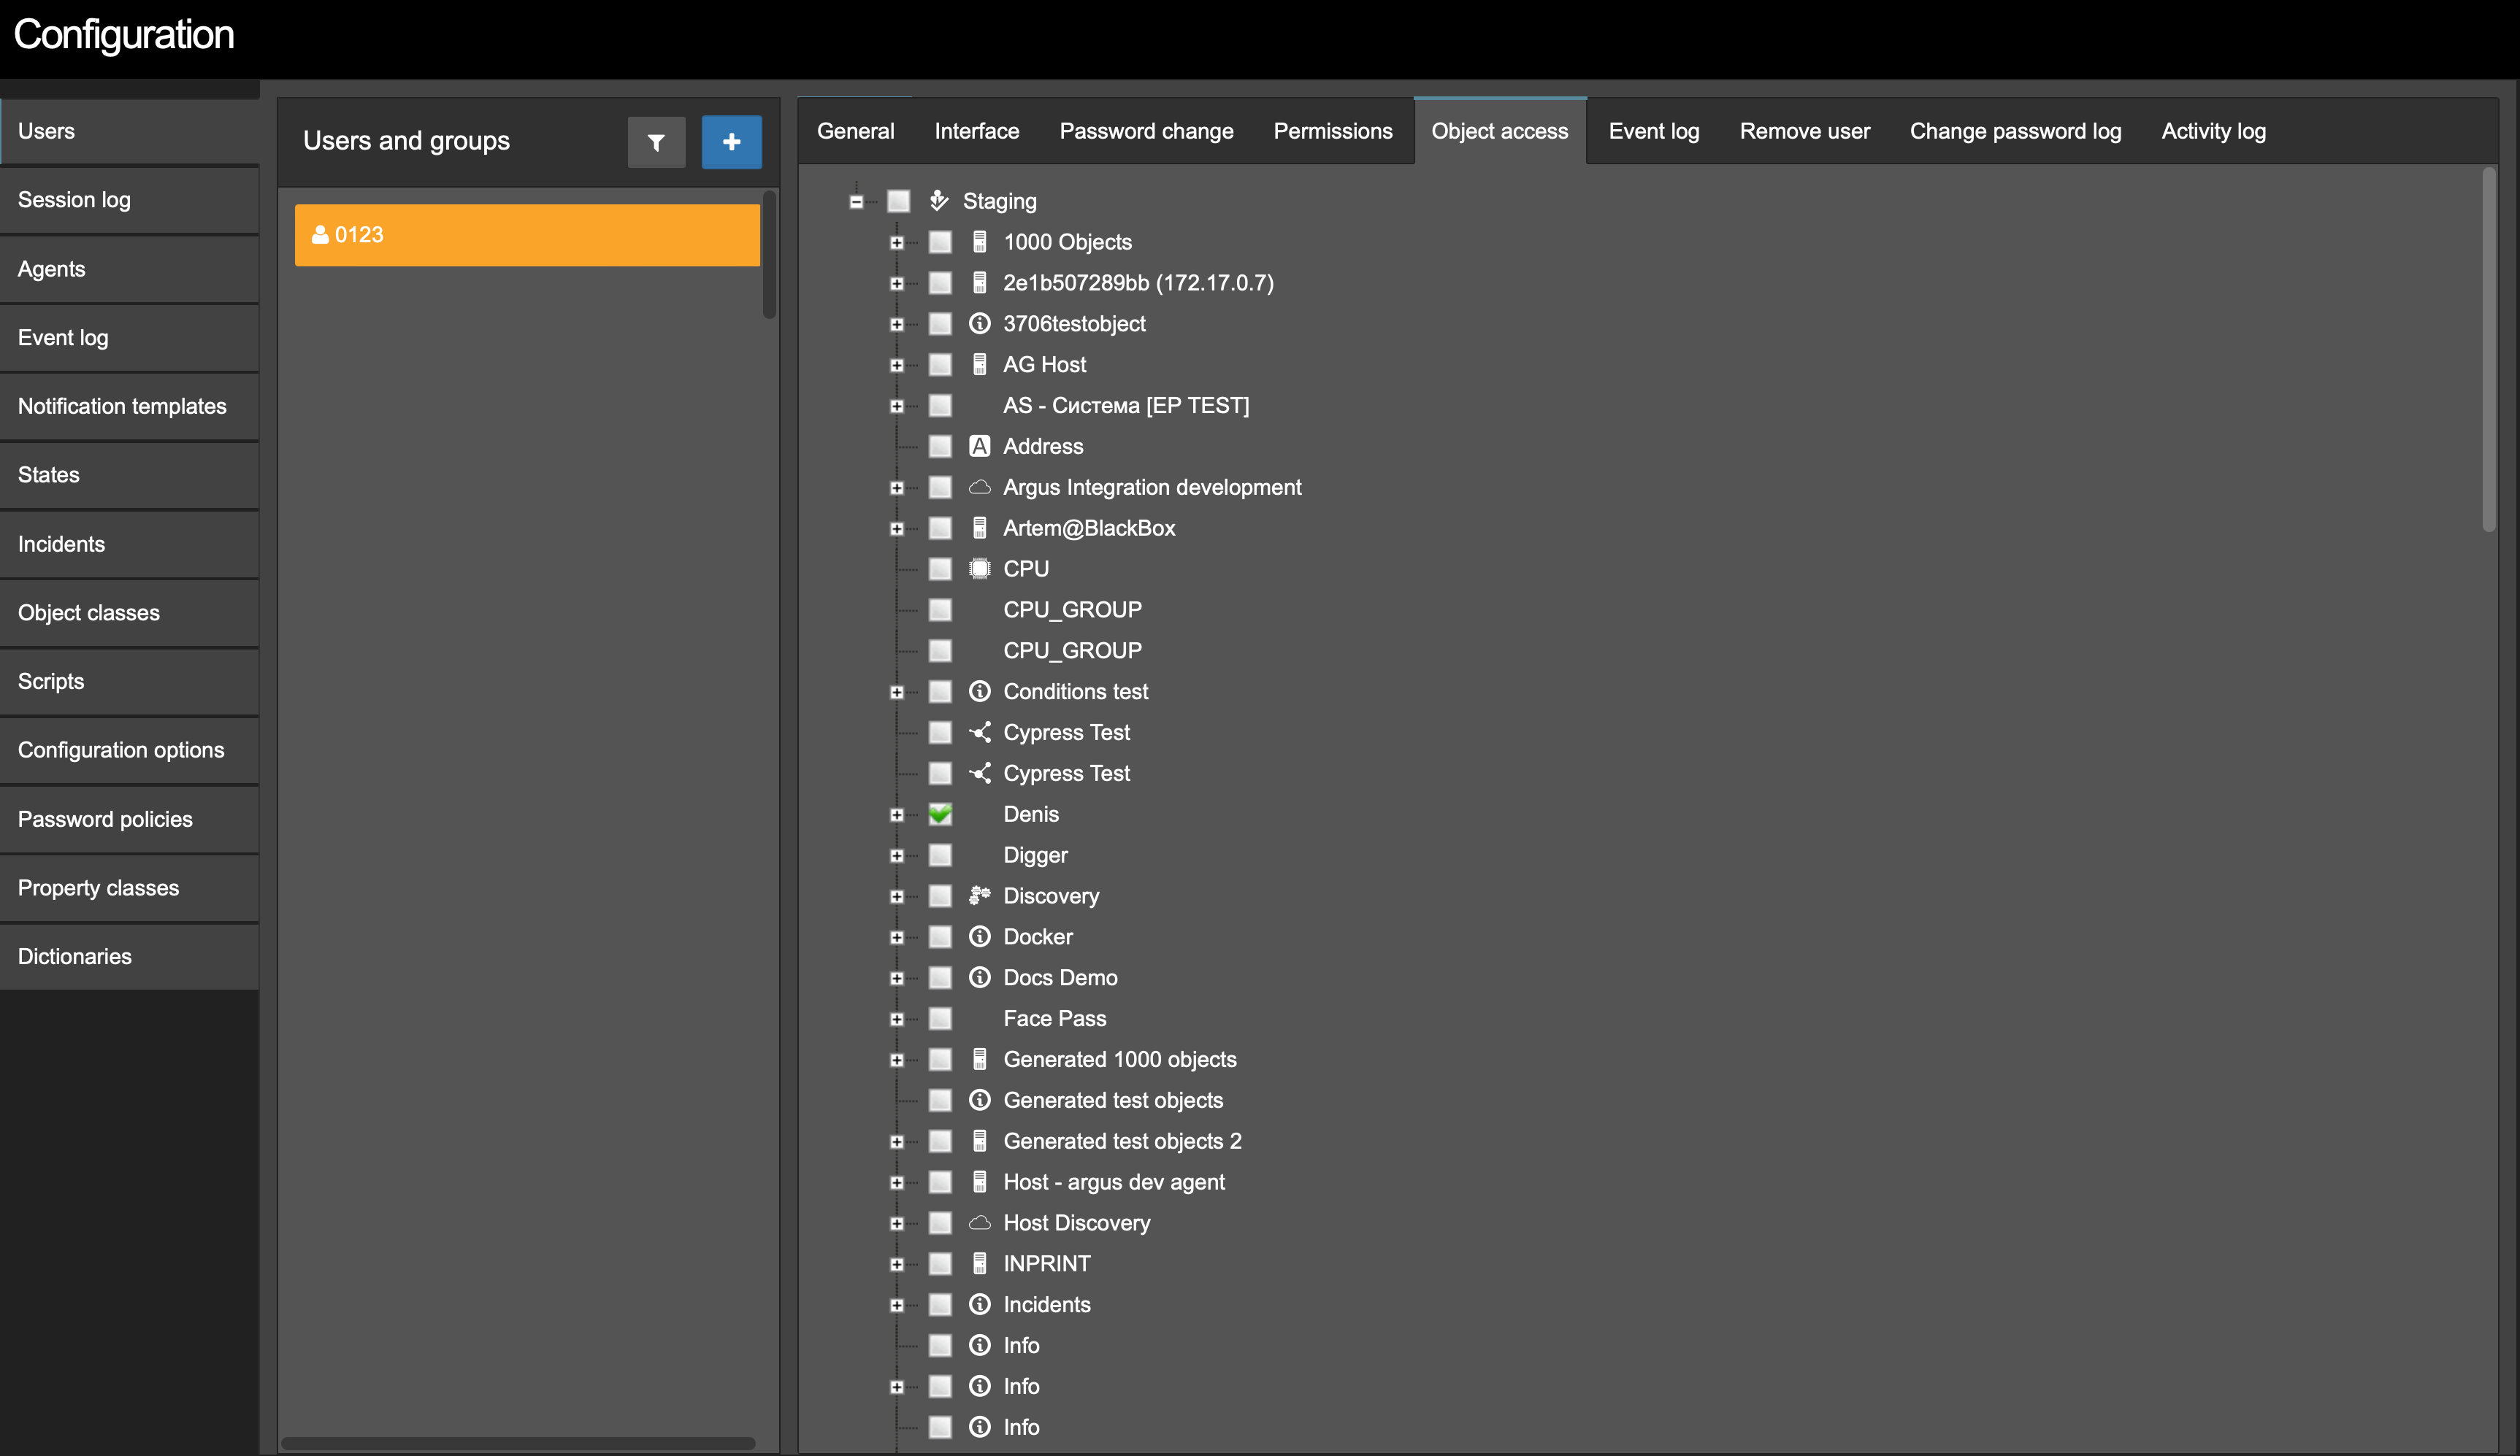Viewport: 2520px width, 1456px height.
Task: Click the Staging root node icon
Action: point(938,201)
